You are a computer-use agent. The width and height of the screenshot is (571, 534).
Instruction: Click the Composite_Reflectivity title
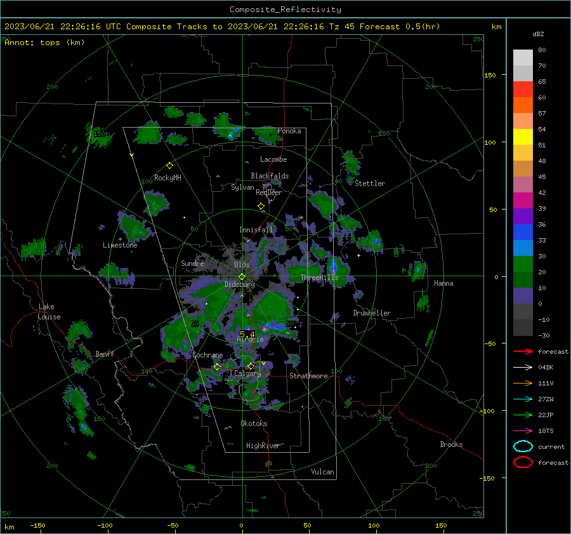(285, 10)
